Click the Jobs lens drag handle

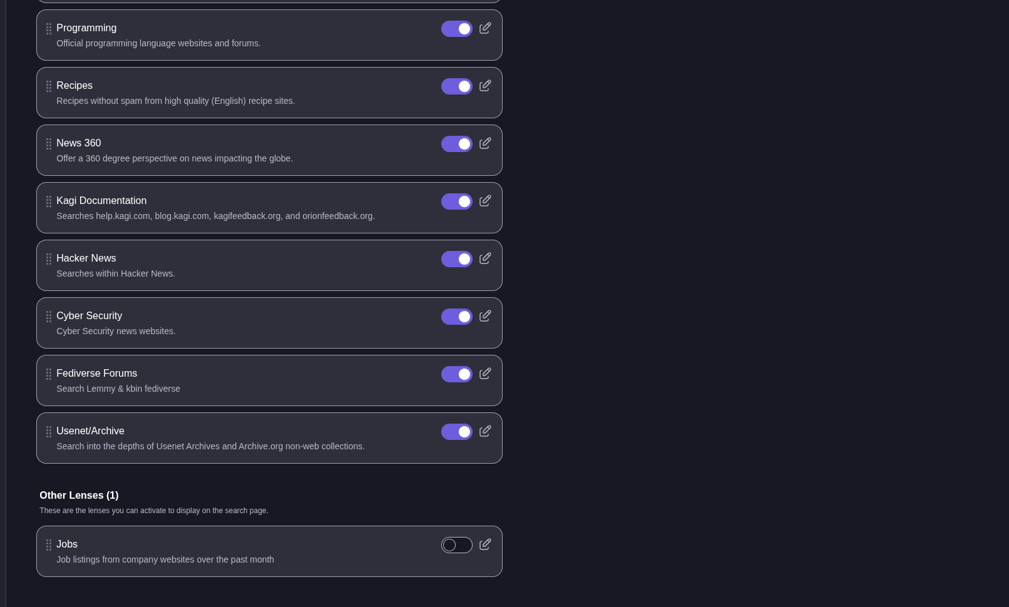click(49, 545)
